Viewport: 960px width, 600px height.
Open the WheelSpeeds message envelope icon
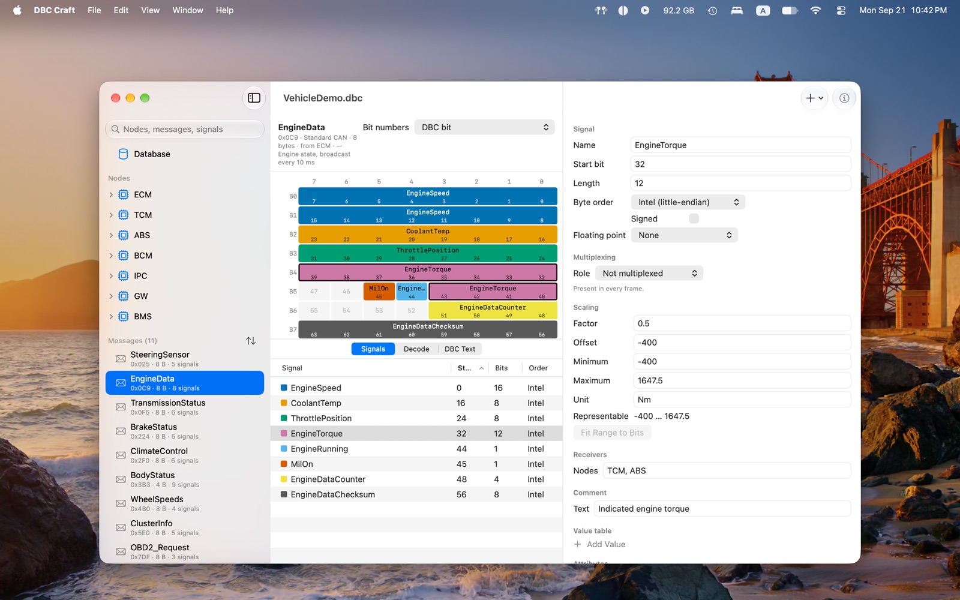pos(121,503)
